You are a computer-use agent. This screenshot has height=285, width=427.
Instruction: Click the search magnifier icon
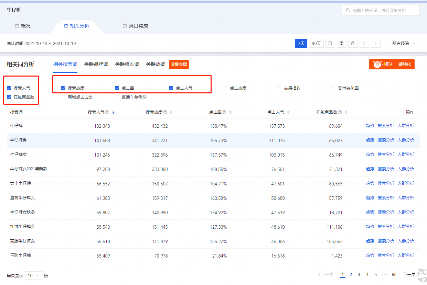coord(348,11)
